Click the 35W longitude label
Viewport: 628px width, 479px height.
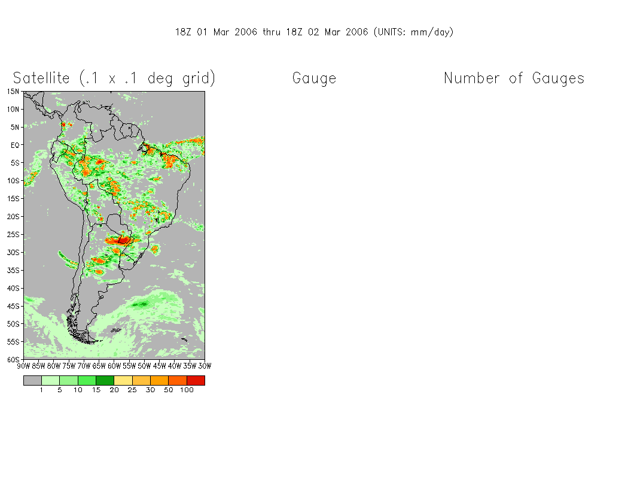click(x=190, y=366)
